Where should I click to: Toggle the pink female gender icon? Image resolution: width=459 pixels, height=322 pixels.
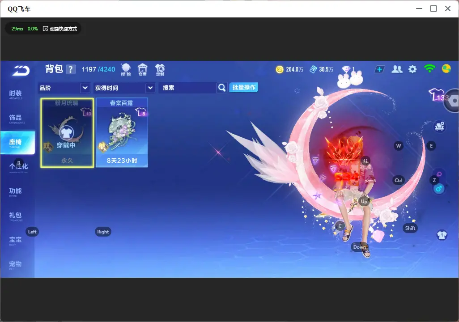439,174
